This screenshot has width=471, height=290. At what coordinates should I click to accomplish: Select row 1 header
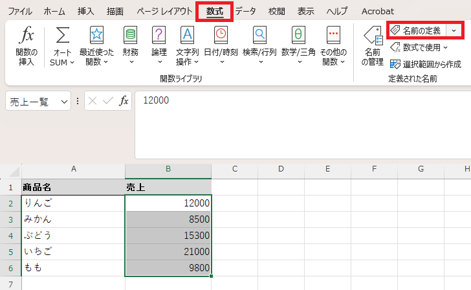[x=10, y=188]
